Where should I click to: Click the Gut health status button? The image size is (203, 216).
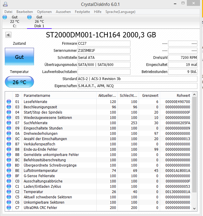tap(19, 57)
